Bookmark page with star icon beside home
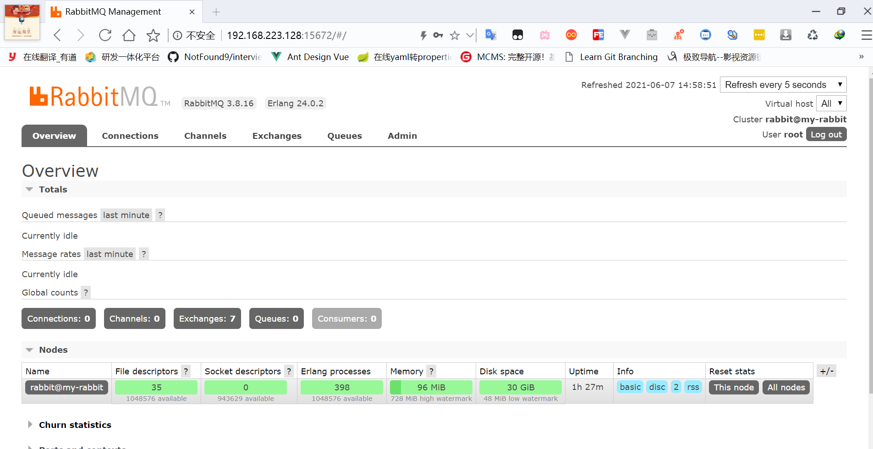The image size is (873, 449). 153,35
